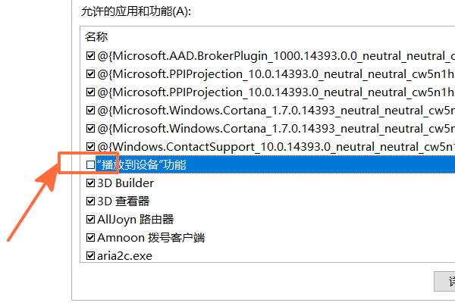Select the Amnoon 拨号客户端 entry name
Viewport: 455px width, 303px height.
coord(151,237)
